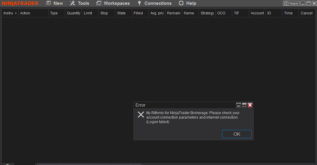Click the Name column header
The height and width of the screenshot is (165, 317).
(190, 13)
